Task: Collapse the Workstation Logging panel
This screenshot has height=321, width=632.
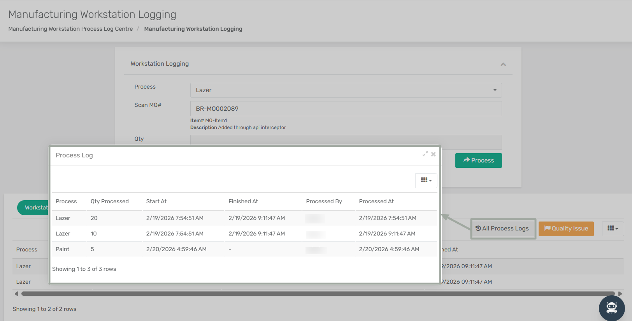Action: point(503,65)
